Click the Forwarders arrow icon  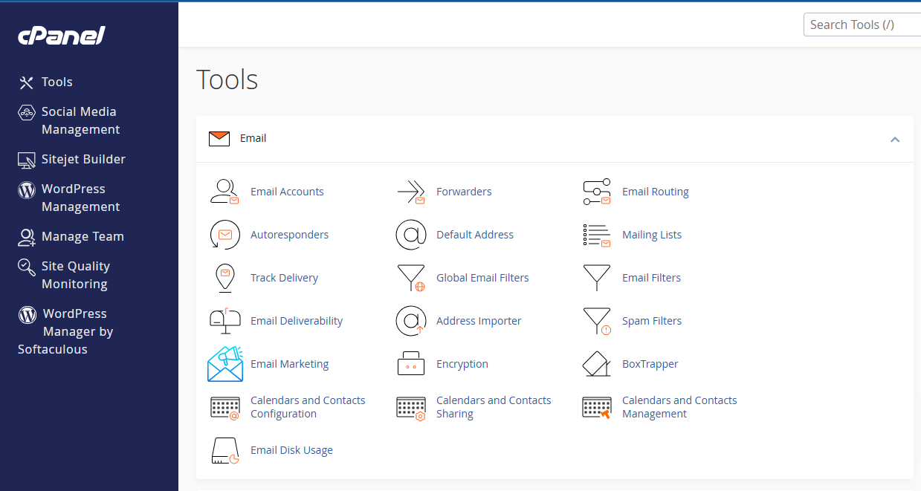point(410,192)
